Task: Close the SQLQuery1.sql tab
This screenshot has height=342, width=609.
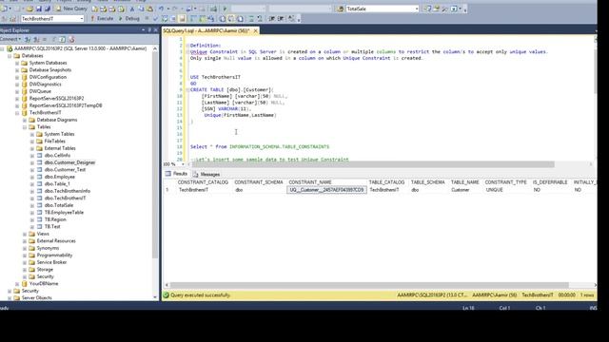Action: coord(255,30)
